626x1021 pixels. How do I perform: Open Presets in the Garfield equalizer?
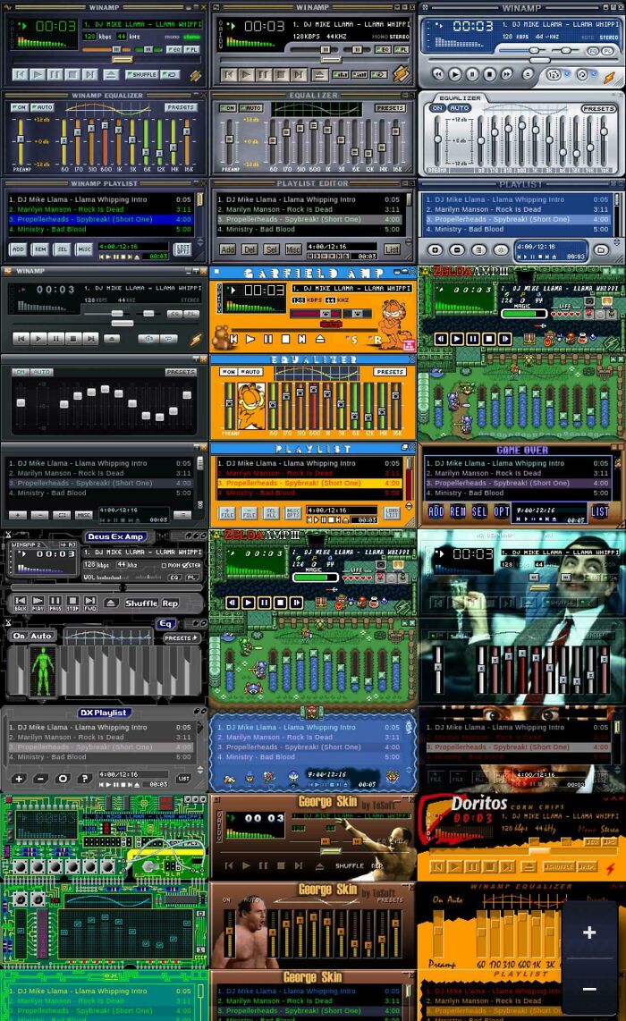tap(390, 372)
